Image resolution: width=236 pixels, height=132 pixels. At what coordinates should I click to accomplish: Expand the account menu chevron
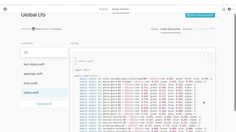click(x=233, y=9)
